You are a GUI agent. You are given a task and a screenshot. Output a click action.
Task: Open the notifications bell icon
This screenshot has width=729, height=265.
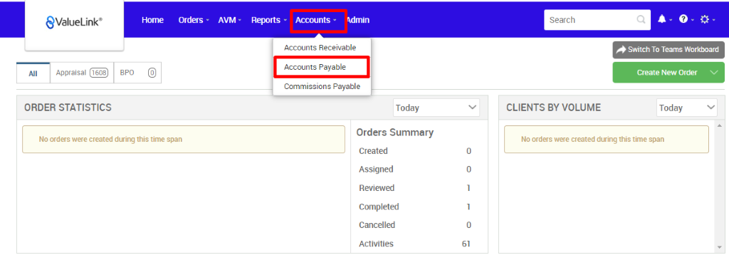tap(662, 19)
